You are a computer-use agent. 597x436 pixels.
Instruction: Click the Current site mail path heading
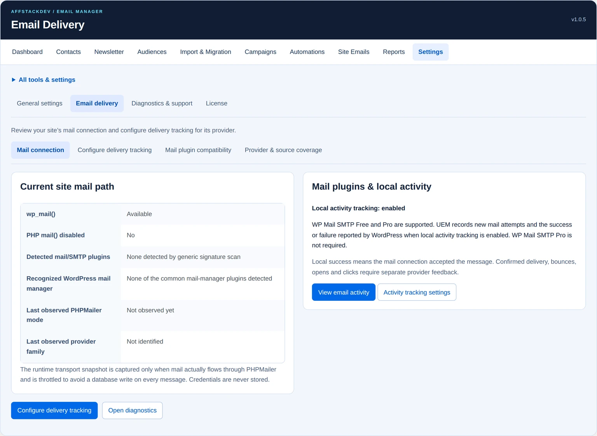pos(67,187)
